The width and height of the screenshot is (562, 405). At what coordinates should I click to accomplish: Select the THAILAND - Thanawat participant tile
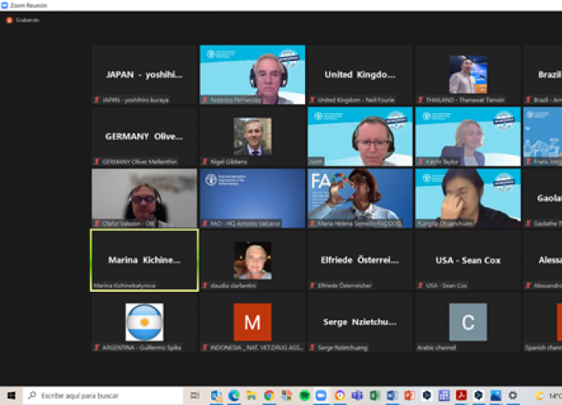[468, 75]
